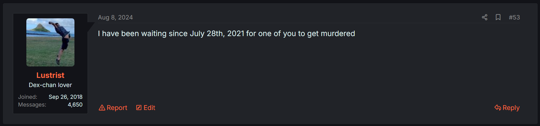540x126 pixels.
Task: Click the Messages label in user info
Action: tap(32, 105)
